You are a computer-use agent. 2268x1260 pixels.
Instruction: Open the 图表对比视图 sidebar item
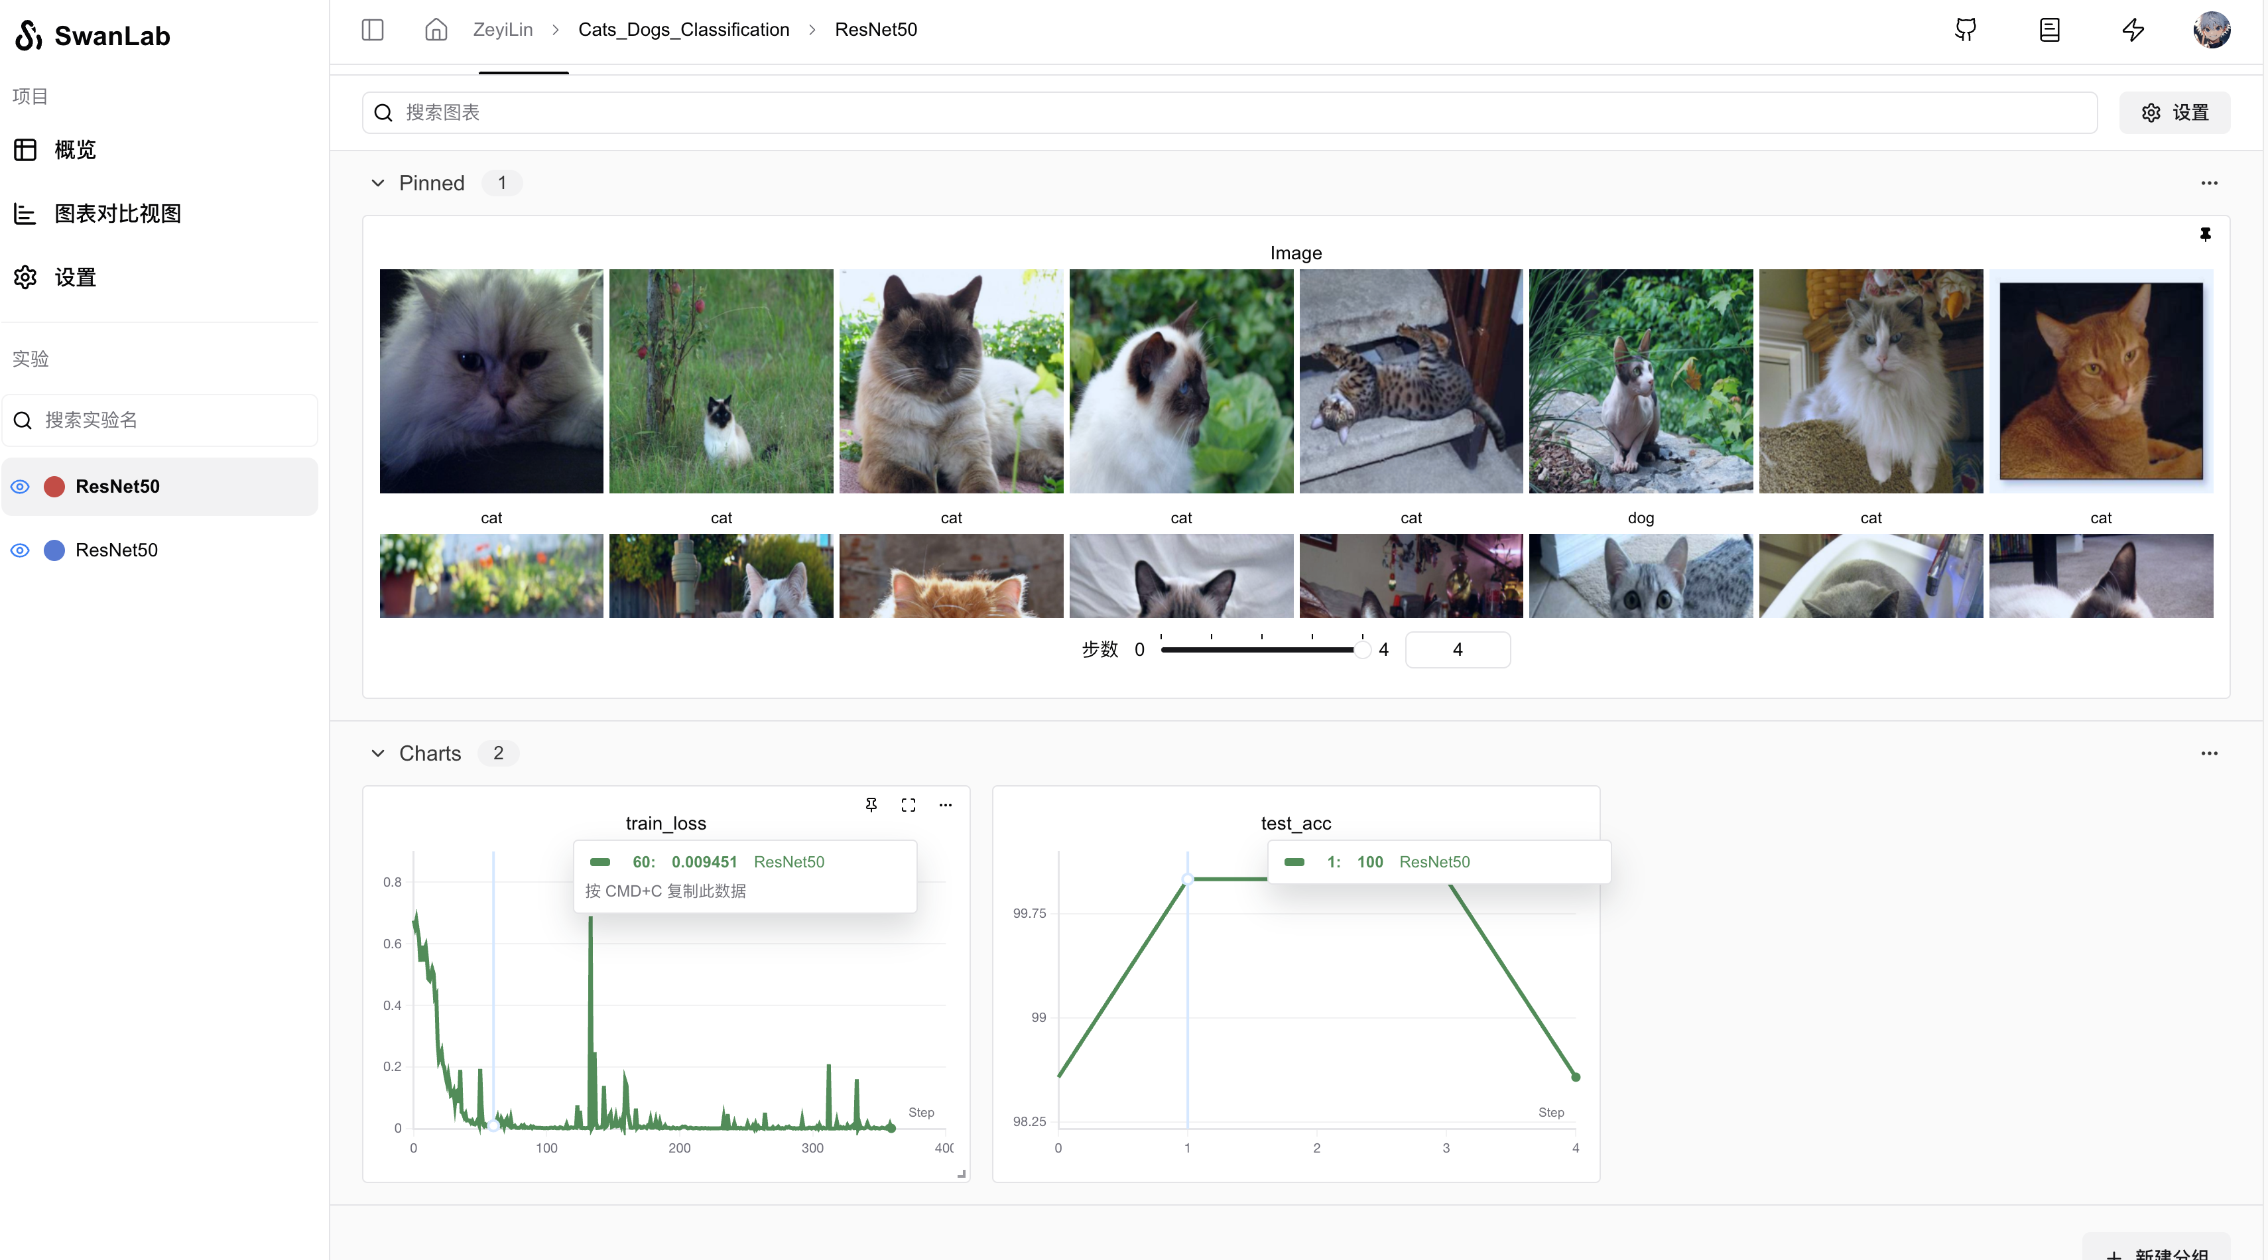(x=117, y=214)
